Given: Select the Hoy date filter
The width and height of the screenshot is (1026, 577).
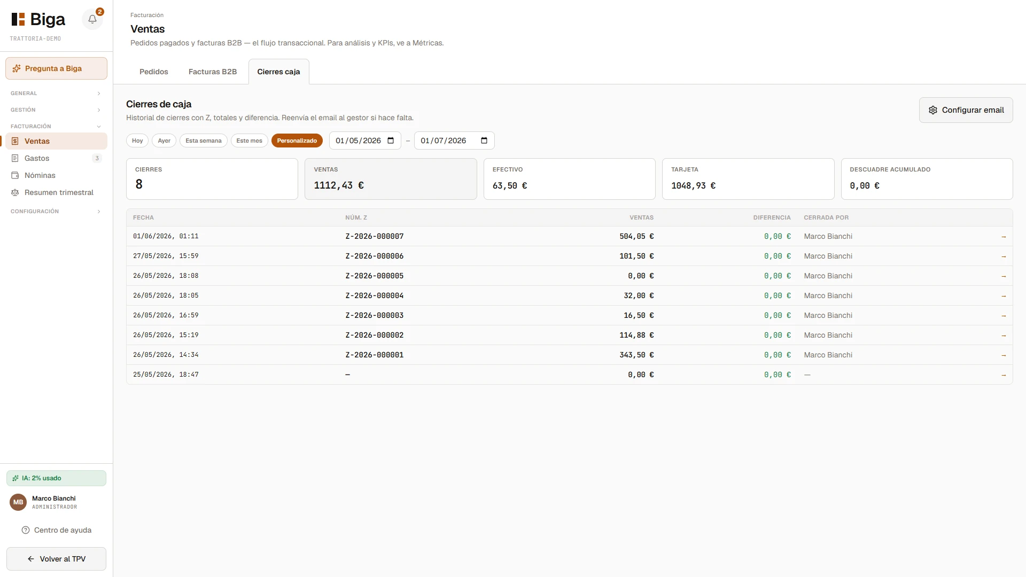Looking at the screenshot, I should pos(137,141).
